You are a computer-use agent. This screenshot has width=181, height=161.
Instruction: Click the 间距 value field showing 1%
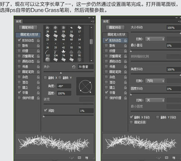86,111
